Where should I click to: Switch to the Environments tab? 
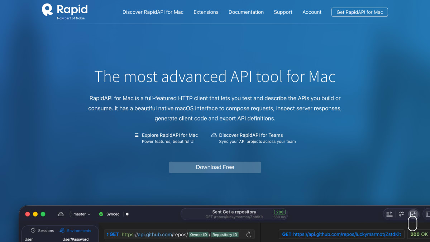click(75, 231)
